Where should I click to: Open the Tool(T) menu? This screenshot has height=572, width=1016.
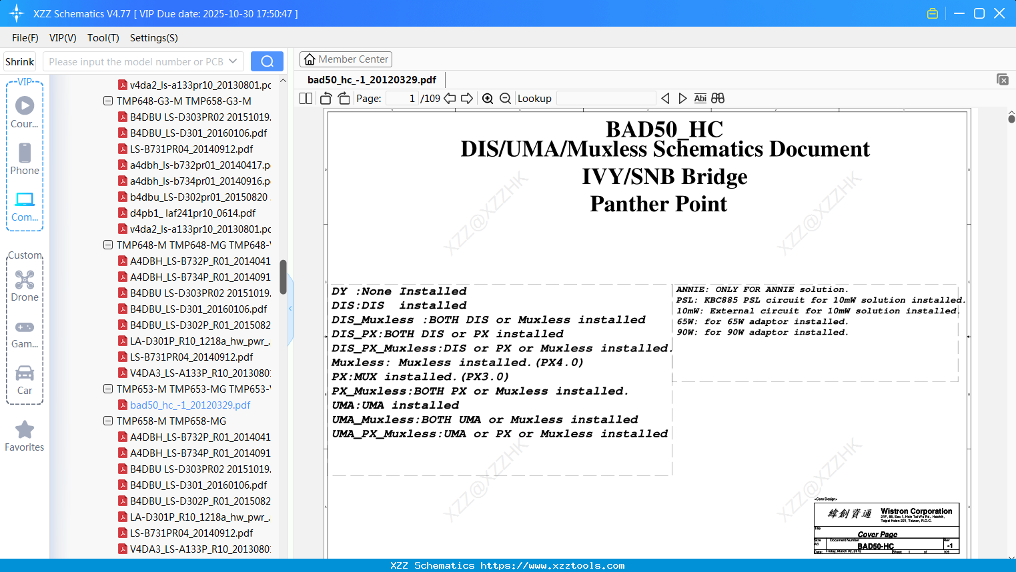[x=103, y=38]
